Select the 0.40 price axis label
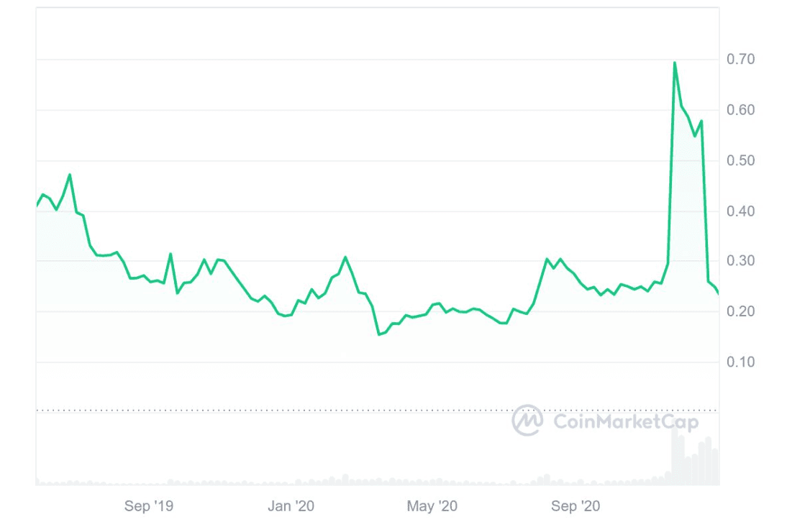Viewport: 810px width, 522px height. tap(740, 211)
